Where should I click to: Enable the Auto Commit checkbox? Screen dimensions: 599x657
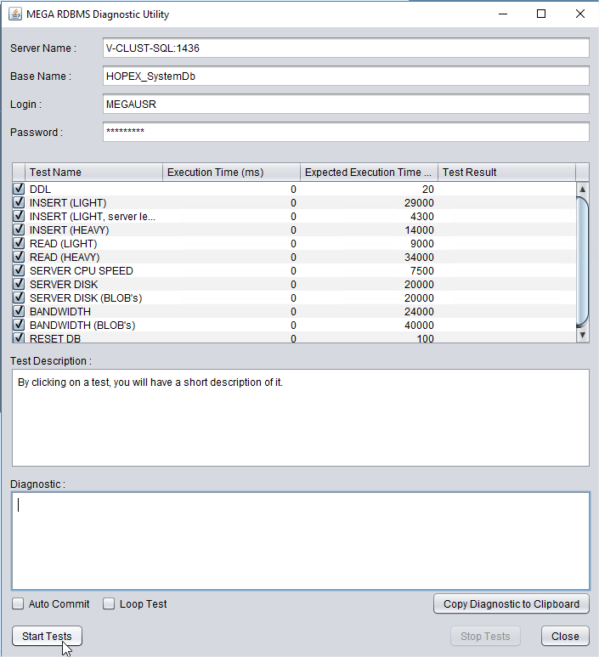tap(19, 604)
